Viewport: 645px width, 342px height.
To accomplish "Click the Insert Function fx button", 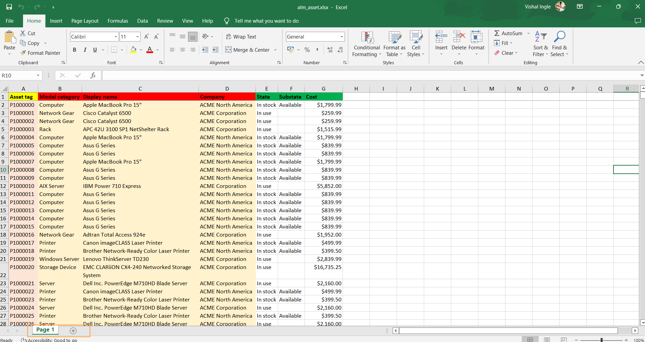I will click(x=93, y=75).
